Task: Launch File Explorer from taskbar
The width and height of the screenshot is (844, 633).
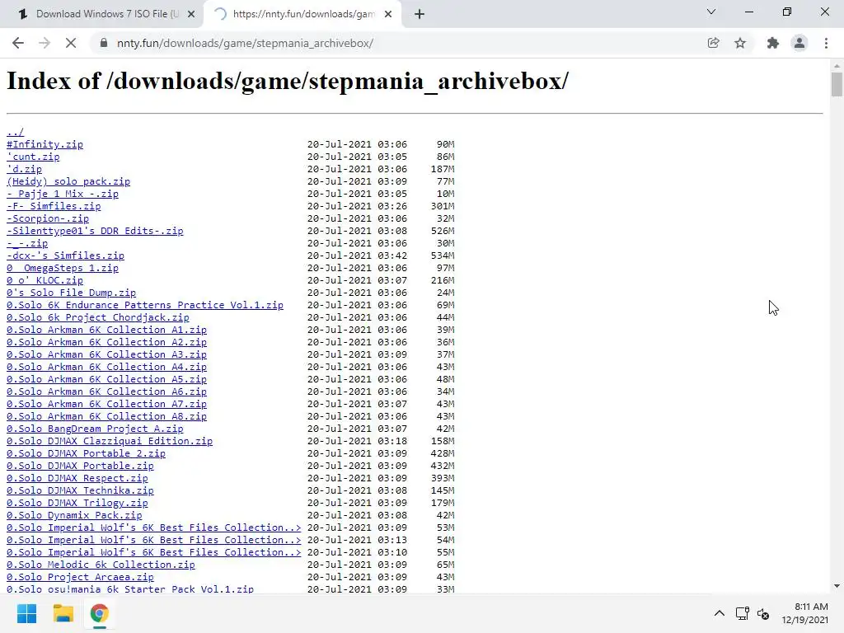Action: point(63,613)
